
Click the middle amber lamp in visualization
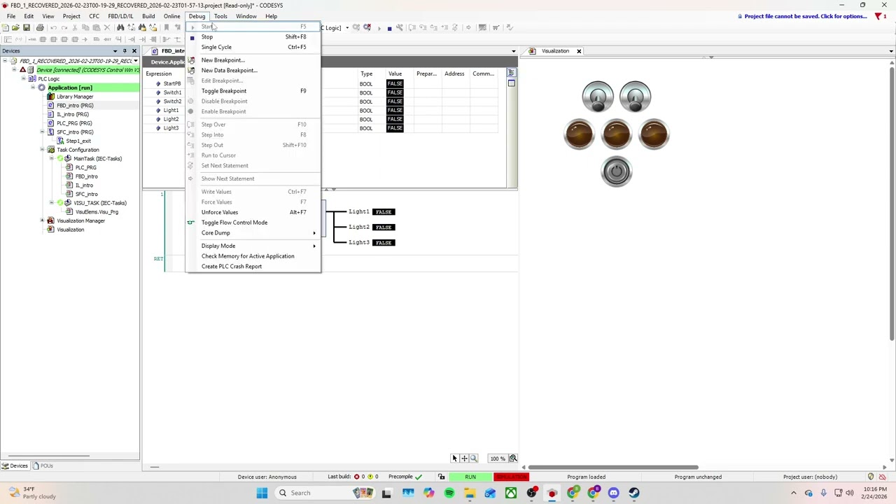point(617,134)
